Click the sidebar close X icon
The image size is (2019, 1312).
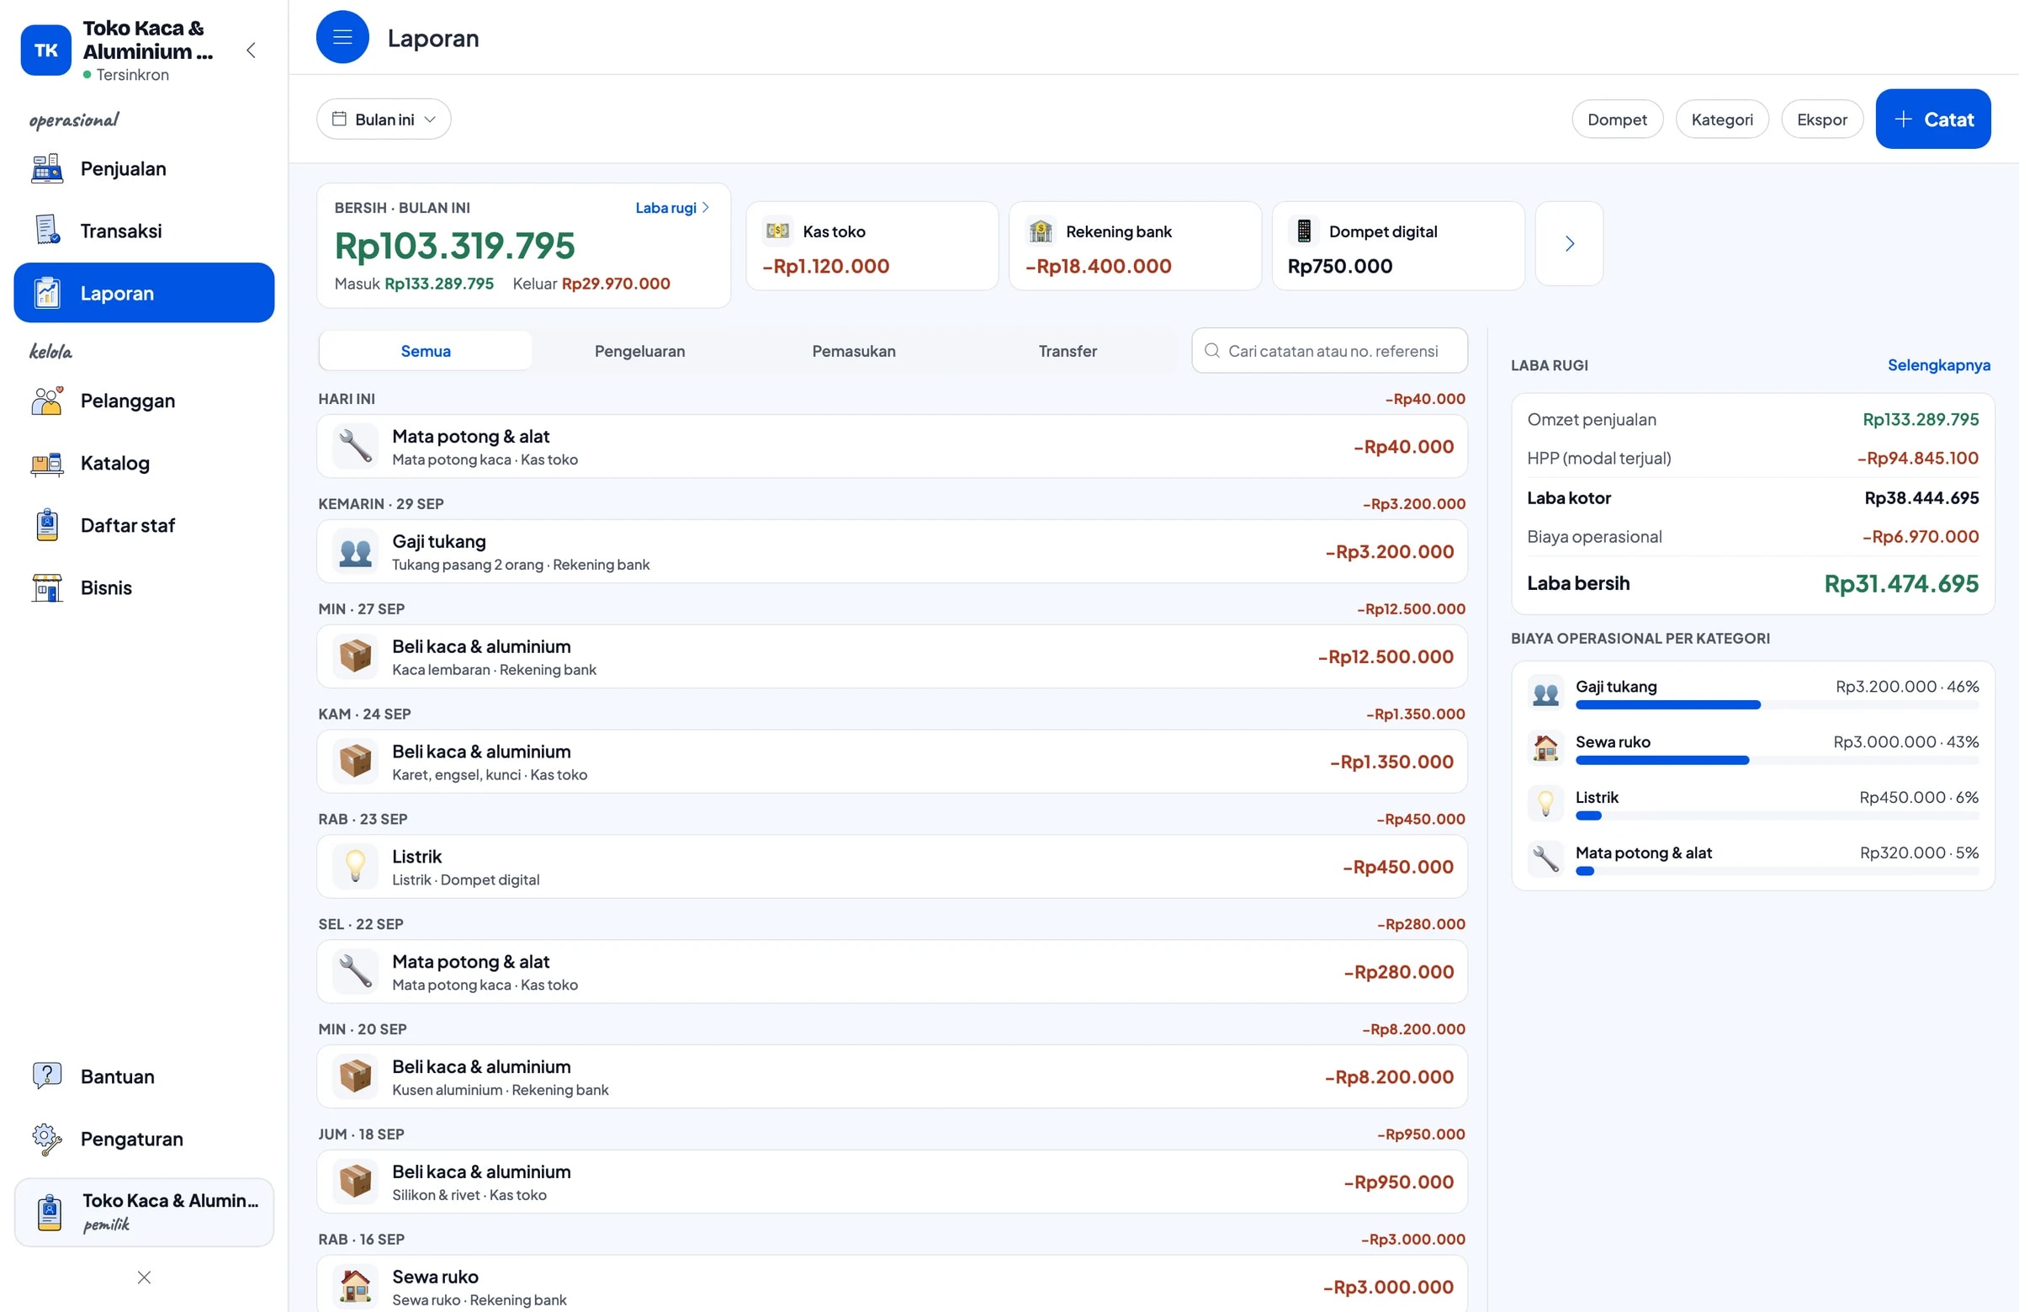tap(144, 1277)
